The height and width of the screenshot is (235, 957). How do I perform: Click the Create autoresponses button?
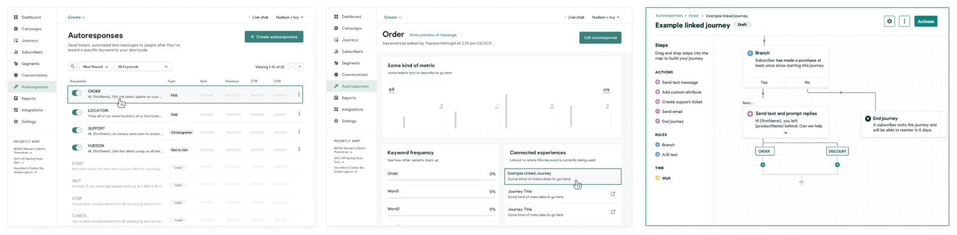(274, 37)
